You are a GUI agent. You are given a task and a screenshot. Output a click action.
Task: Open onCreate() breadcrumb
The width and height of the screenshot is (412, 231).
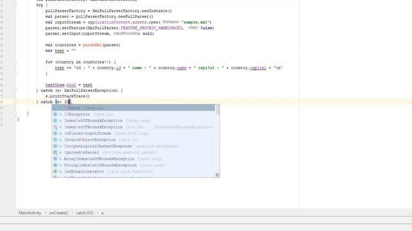(x=59, y=213)
